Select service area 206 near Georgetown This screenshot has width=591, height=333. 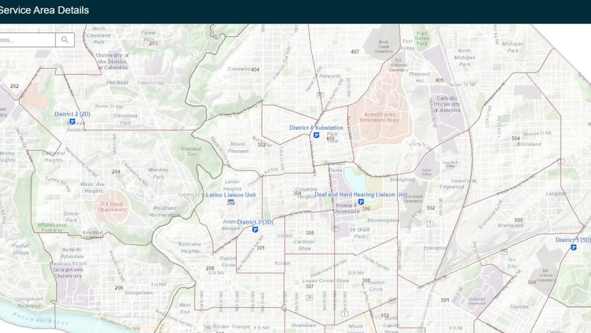coord(119,288)
